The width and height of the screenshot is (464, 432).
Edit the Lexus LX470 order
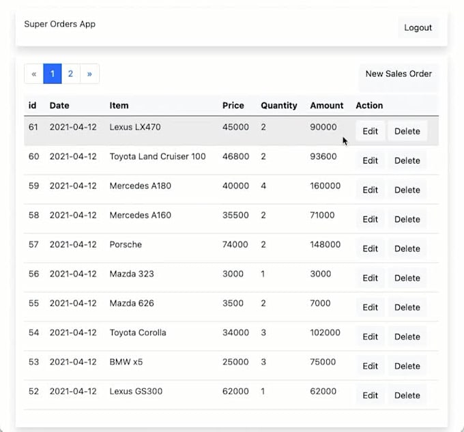tap(371, 131)
